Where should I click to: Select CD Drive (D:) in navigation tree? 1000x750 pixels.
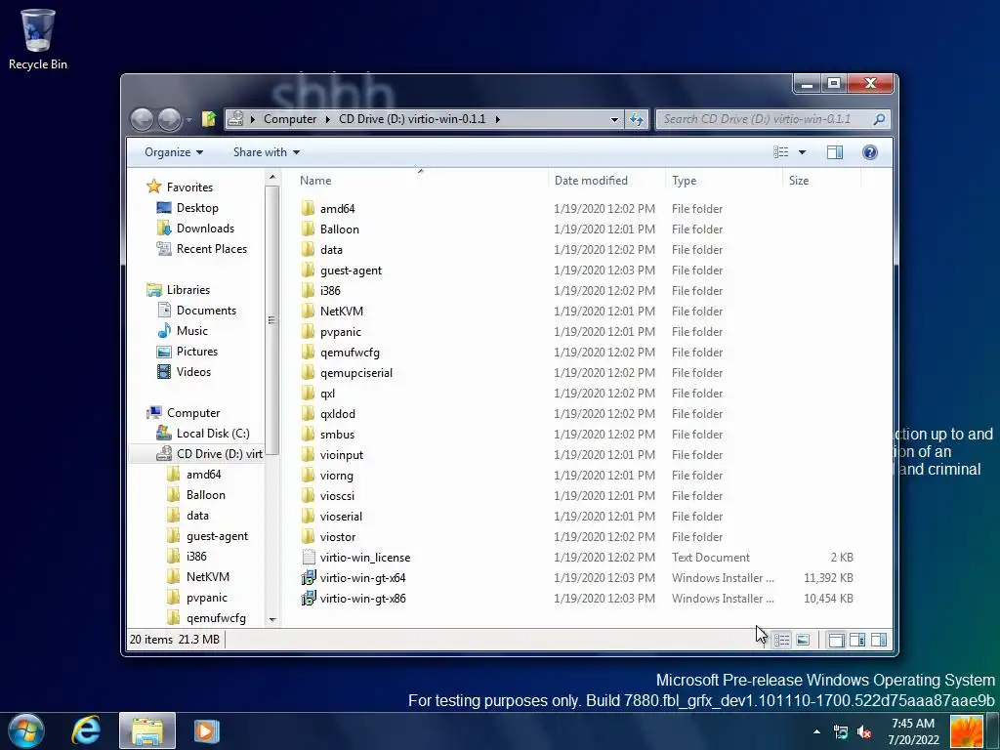220,453
